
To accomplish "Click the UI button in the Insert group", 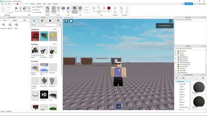I will 63,9.
